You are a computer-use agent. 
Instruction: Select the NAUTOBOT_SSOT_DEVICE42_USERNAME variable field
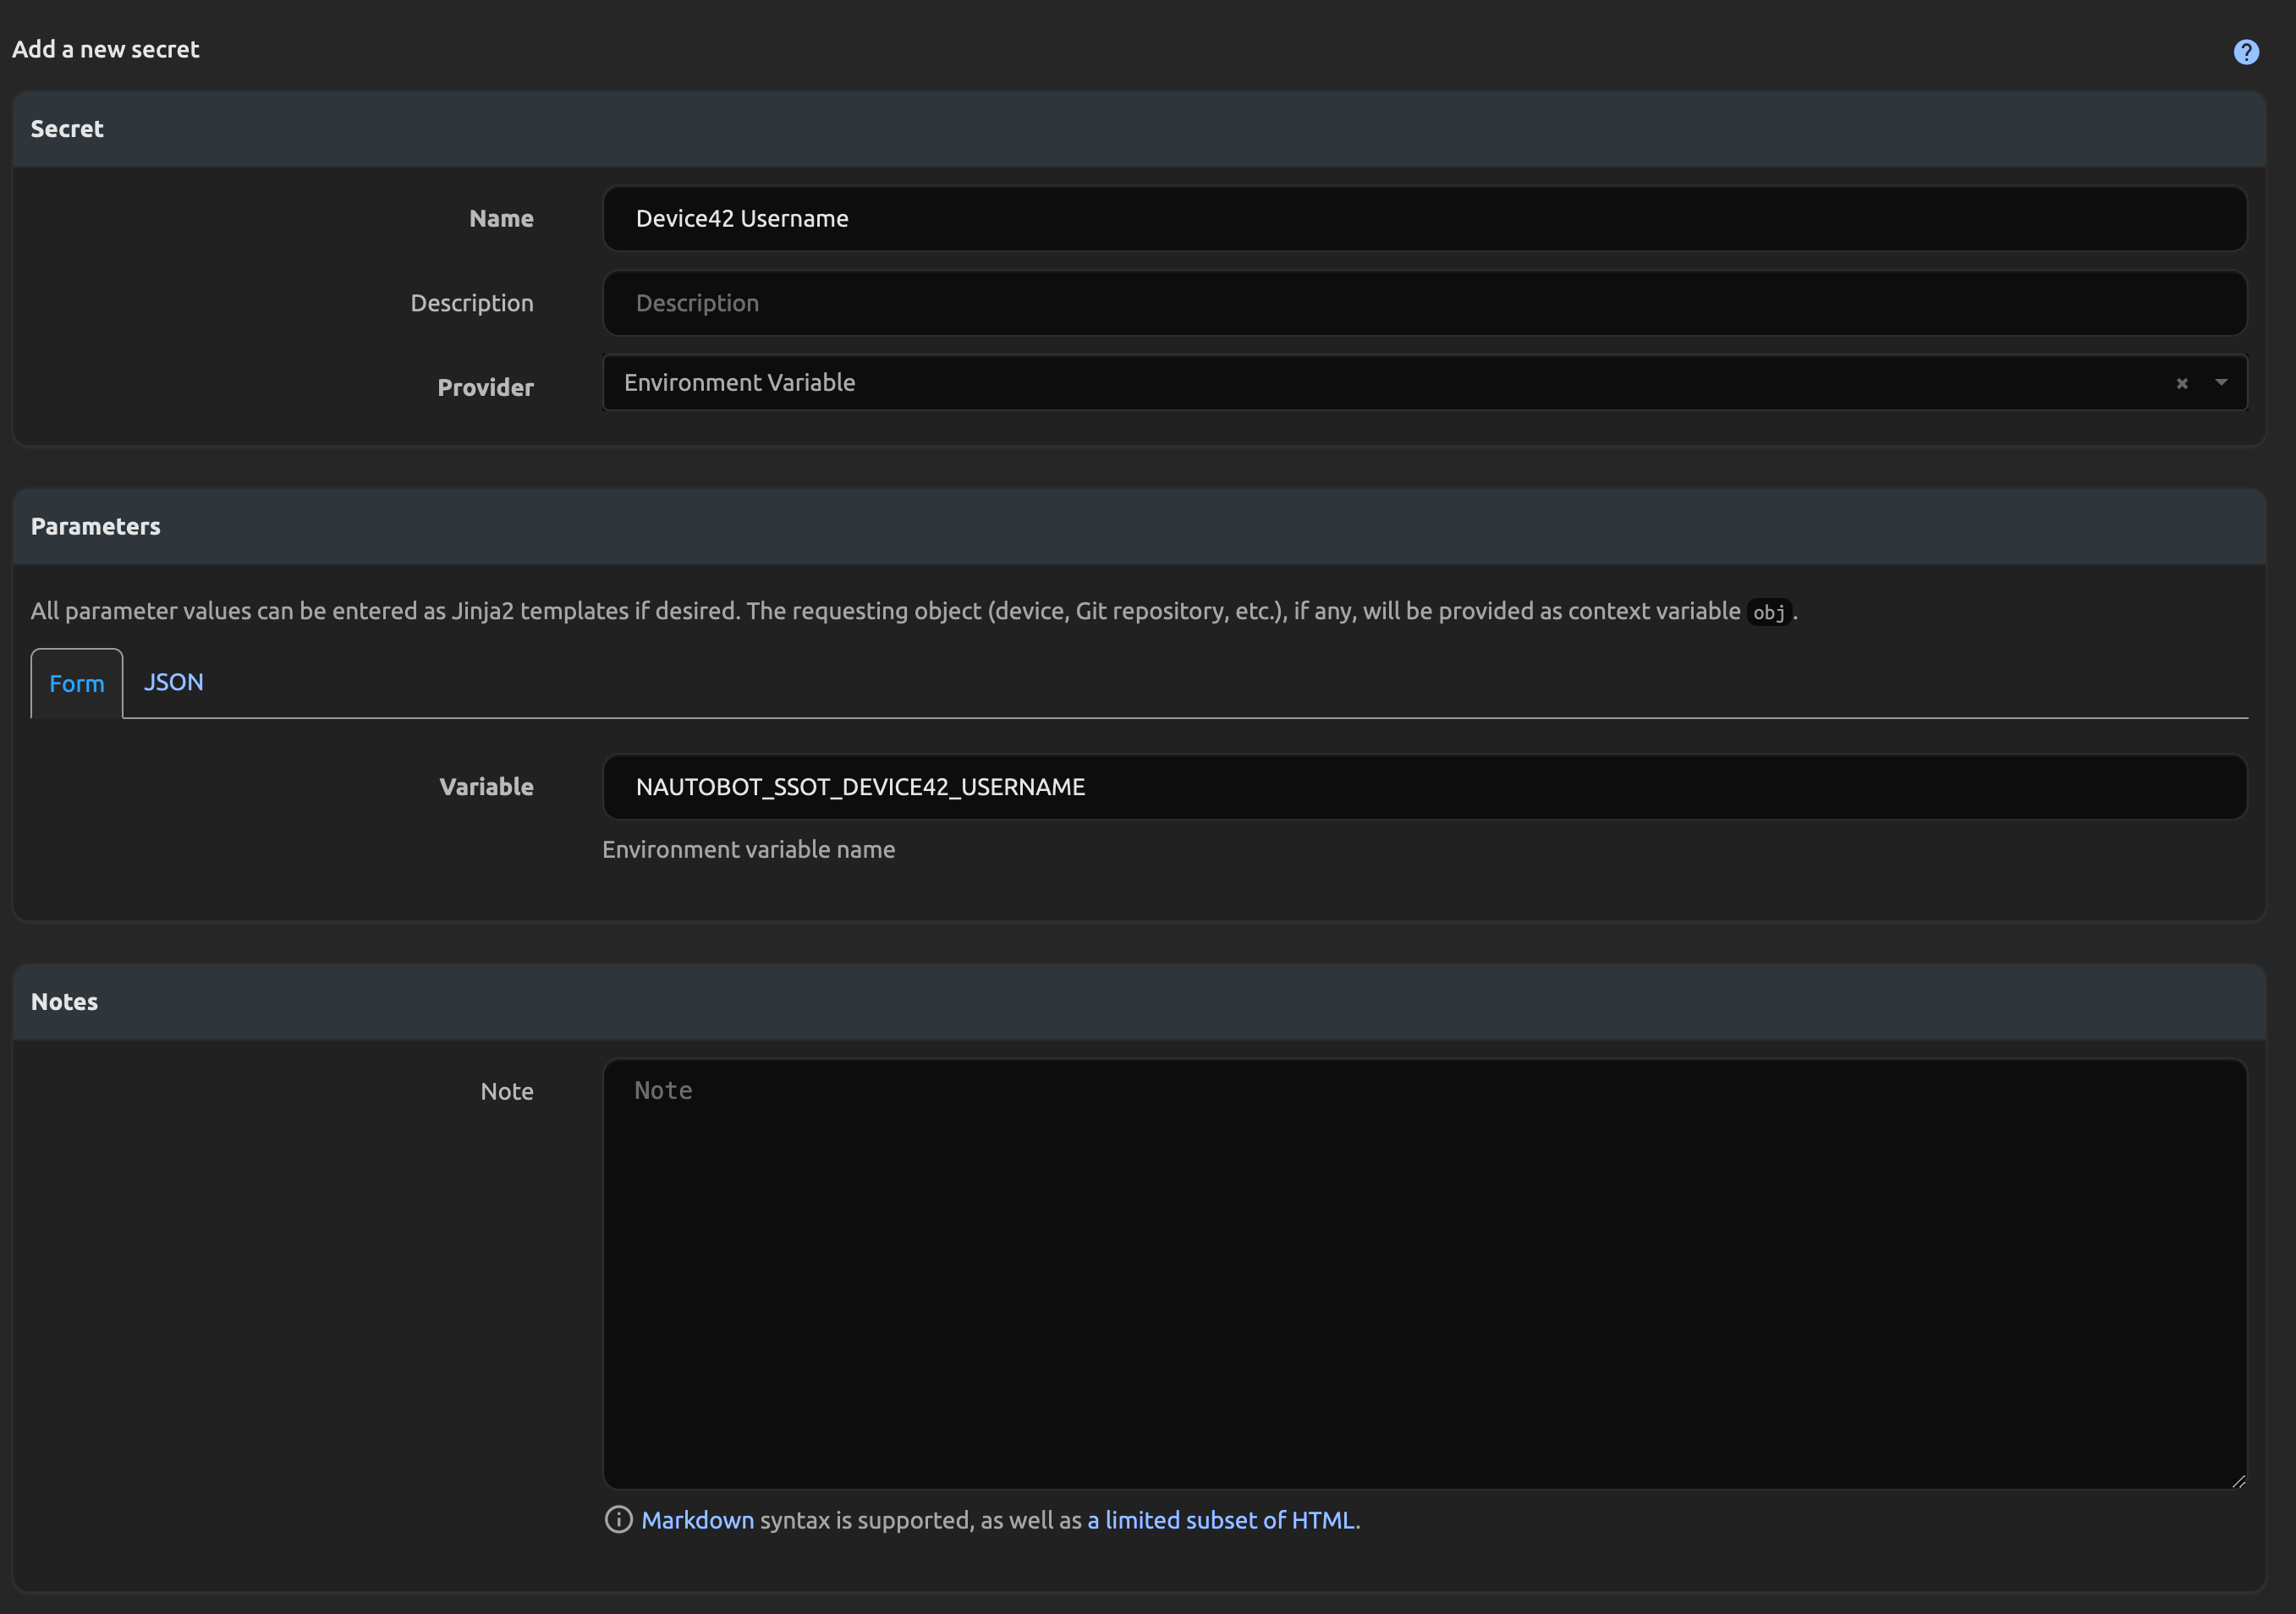click(1423, 787)
